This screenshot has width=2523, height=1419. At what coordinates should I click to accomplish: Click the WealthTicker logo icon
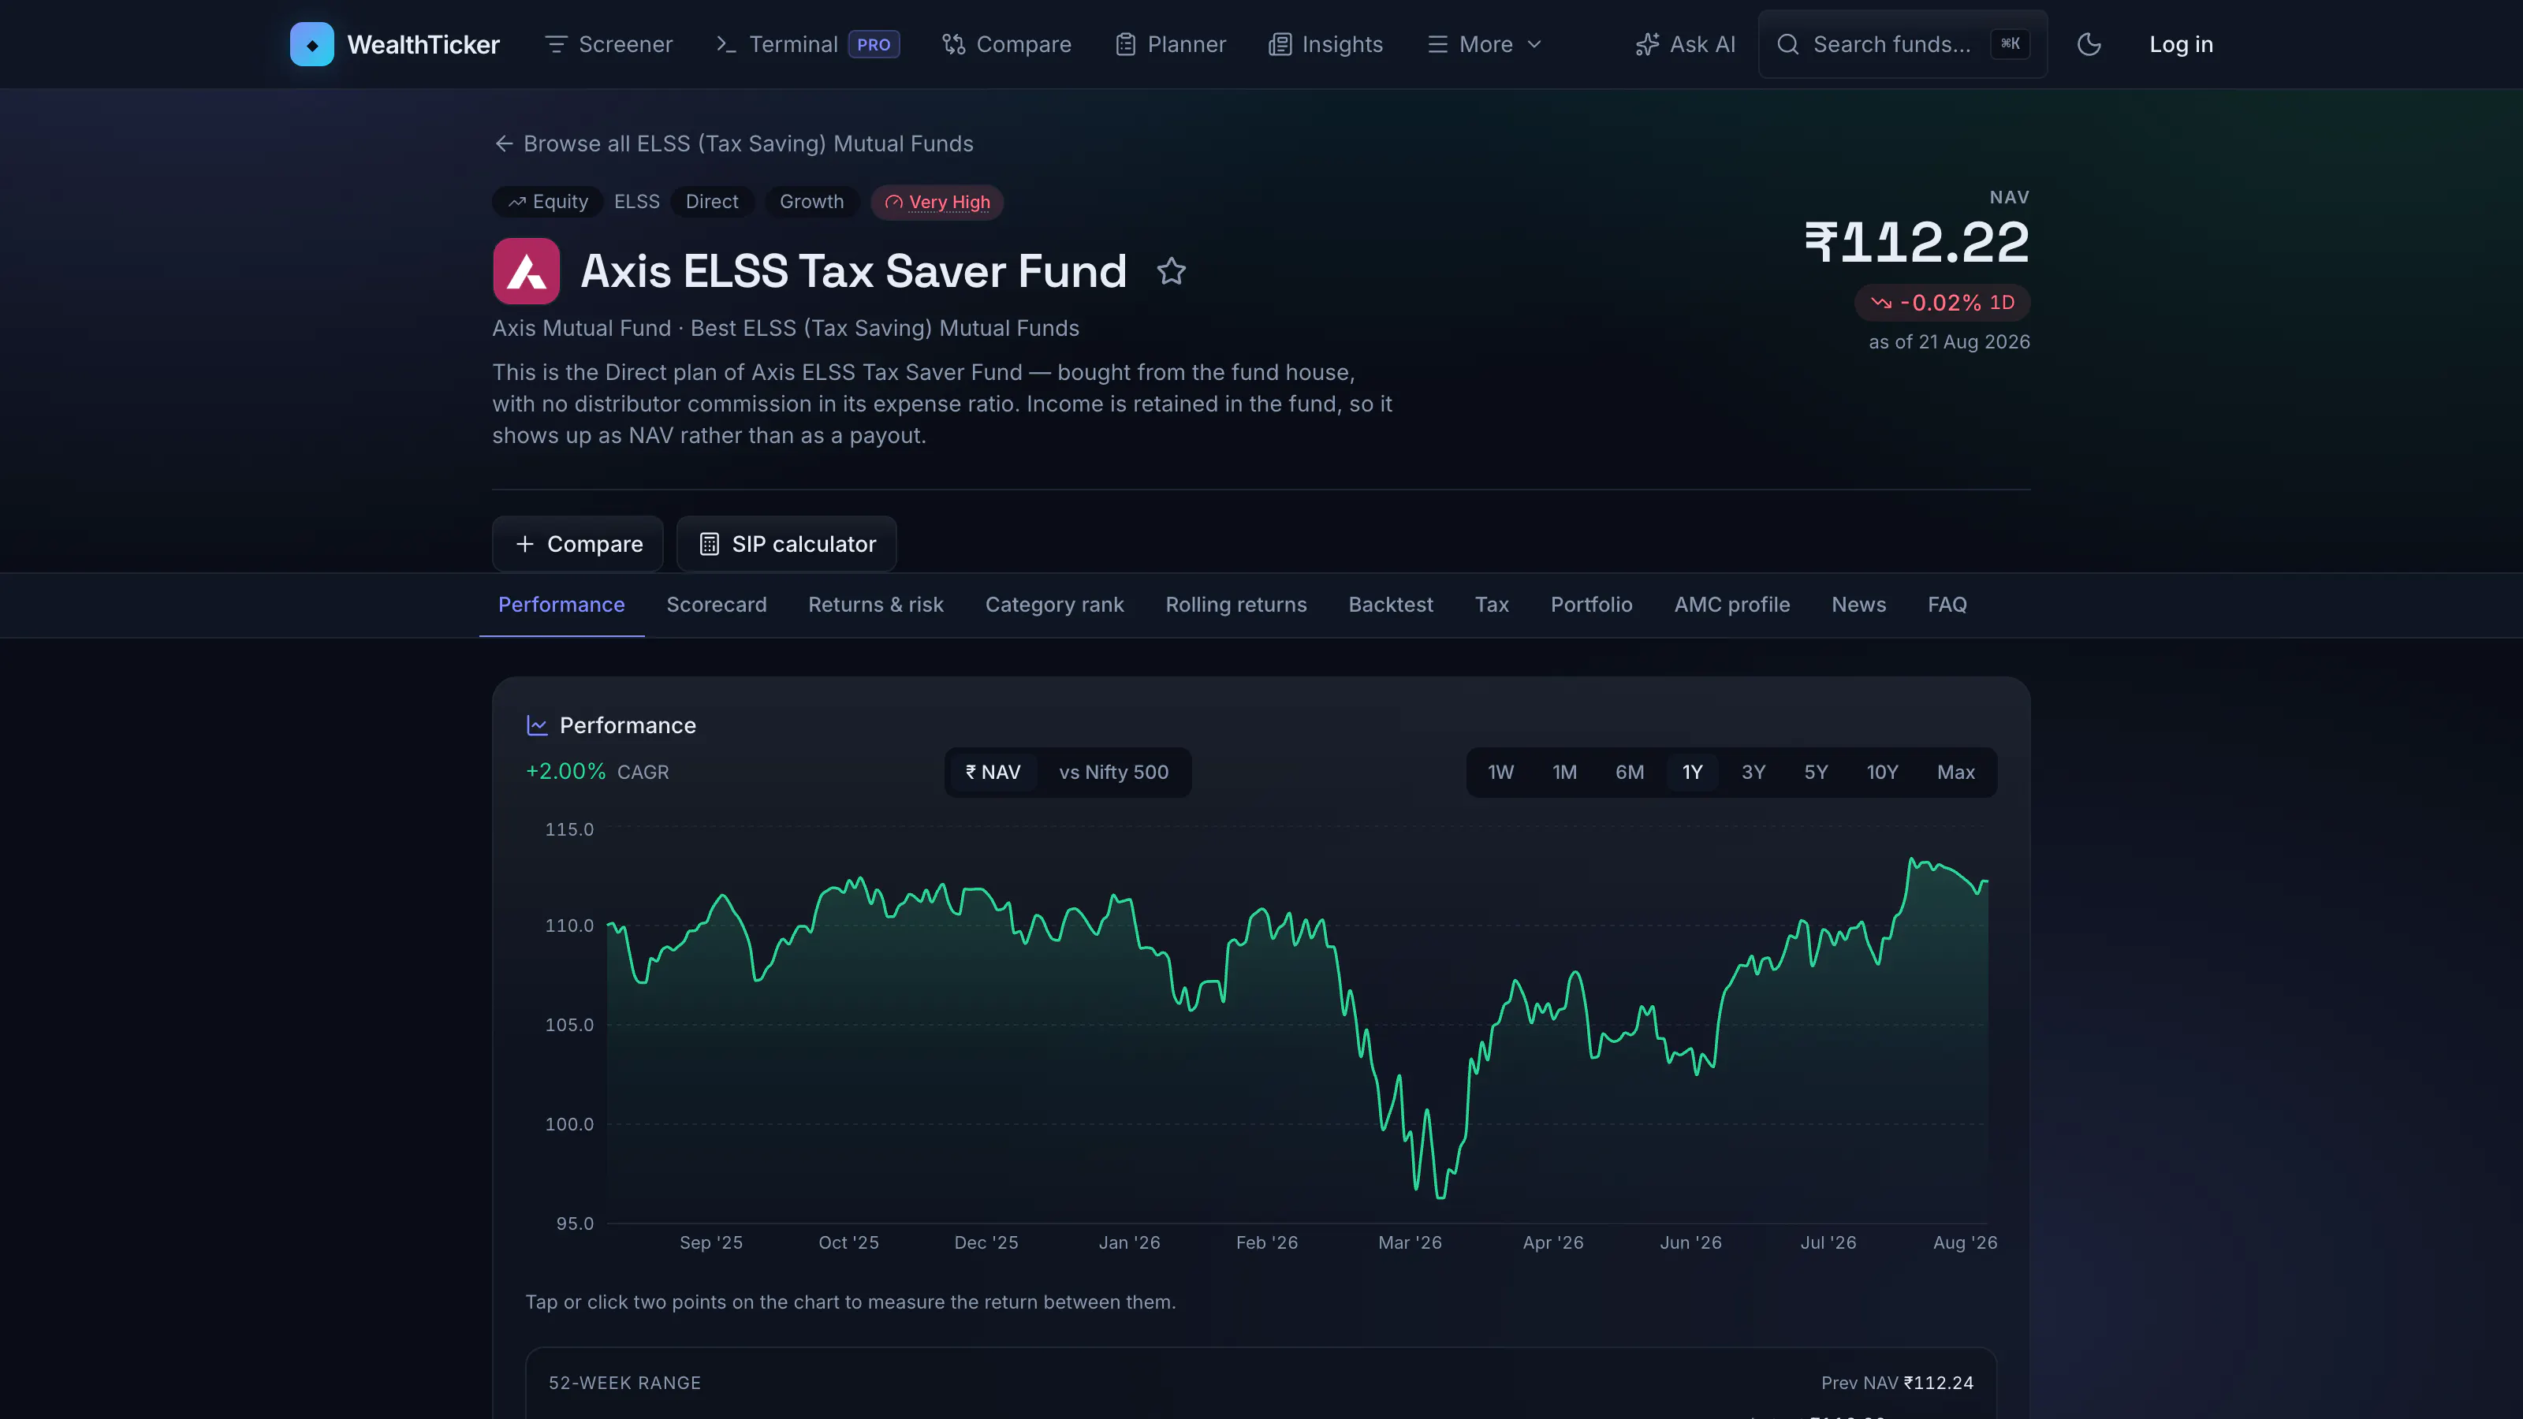click(311, 44)
